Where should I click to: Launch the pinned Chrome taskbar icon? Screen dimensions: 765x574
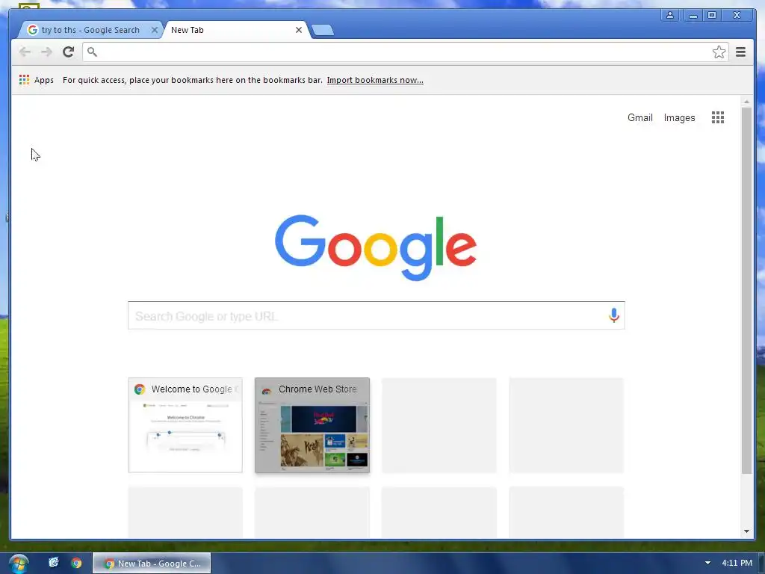[x=77, y=563]
